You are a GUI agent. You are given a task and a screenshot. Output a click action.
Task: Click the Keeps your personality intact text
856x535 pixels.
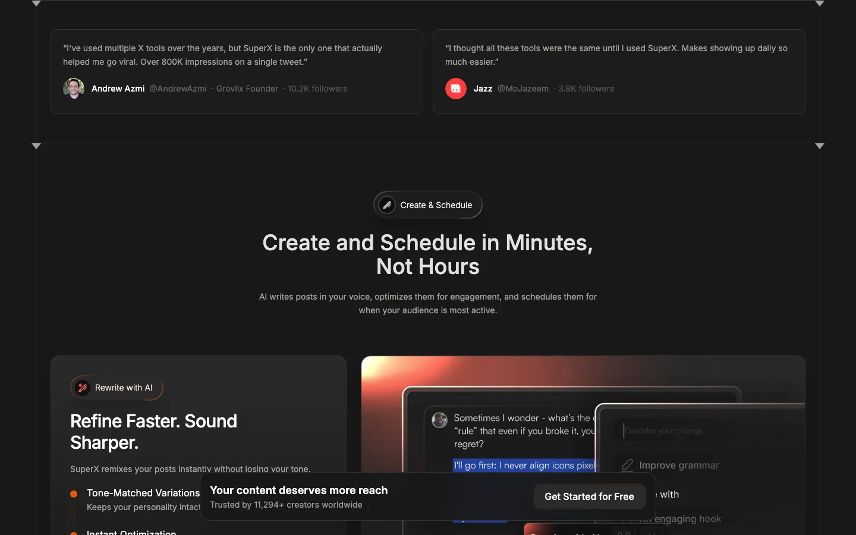tap(143, 507)
